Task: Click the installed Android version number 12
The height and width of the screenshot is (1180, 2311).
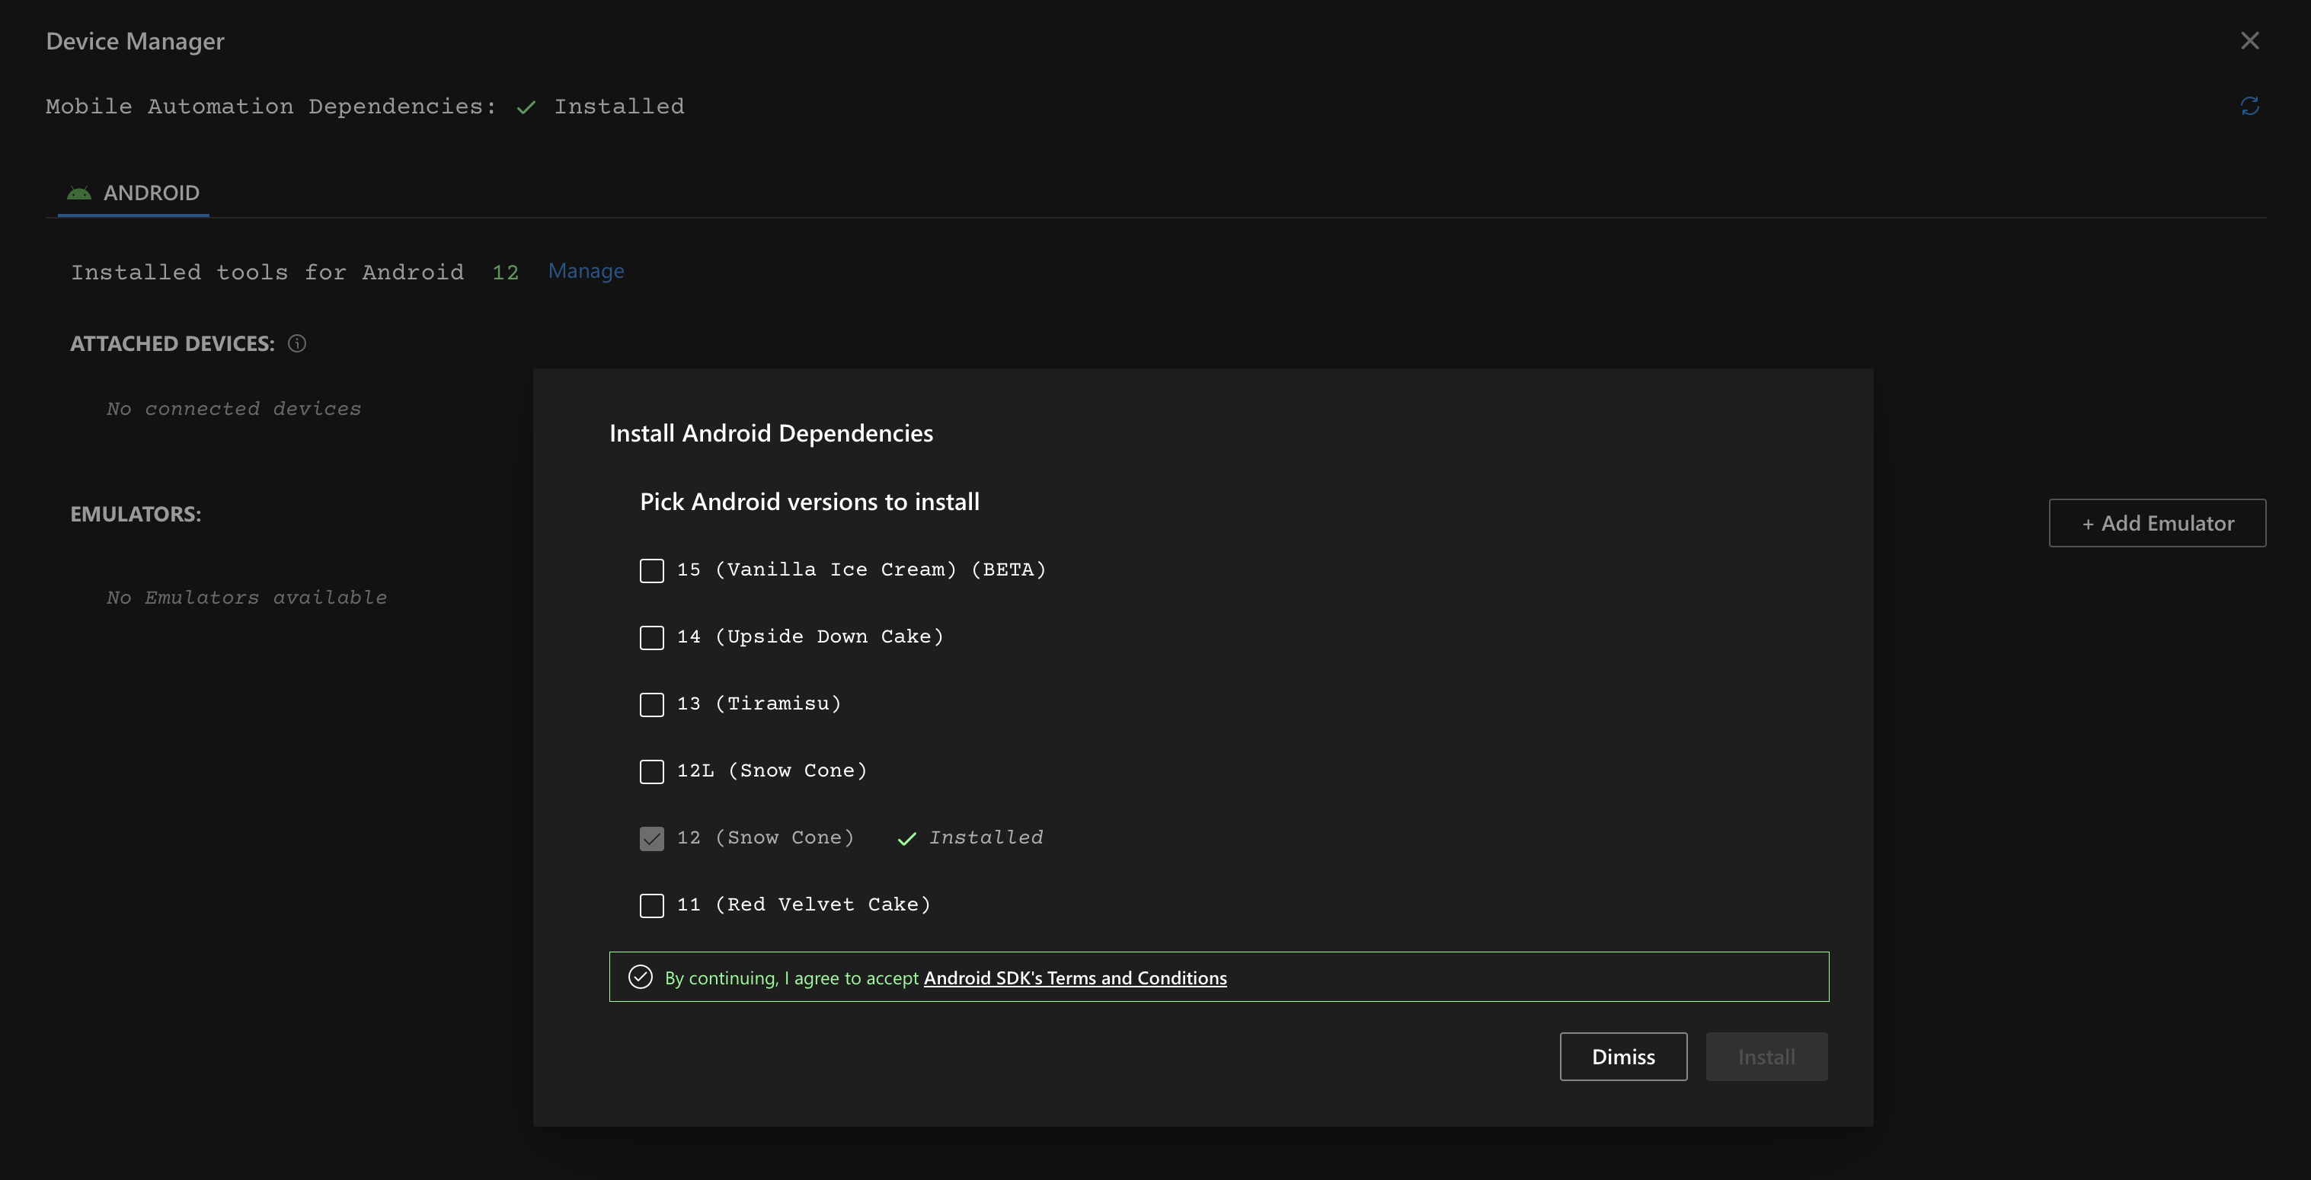Action: 505,273
